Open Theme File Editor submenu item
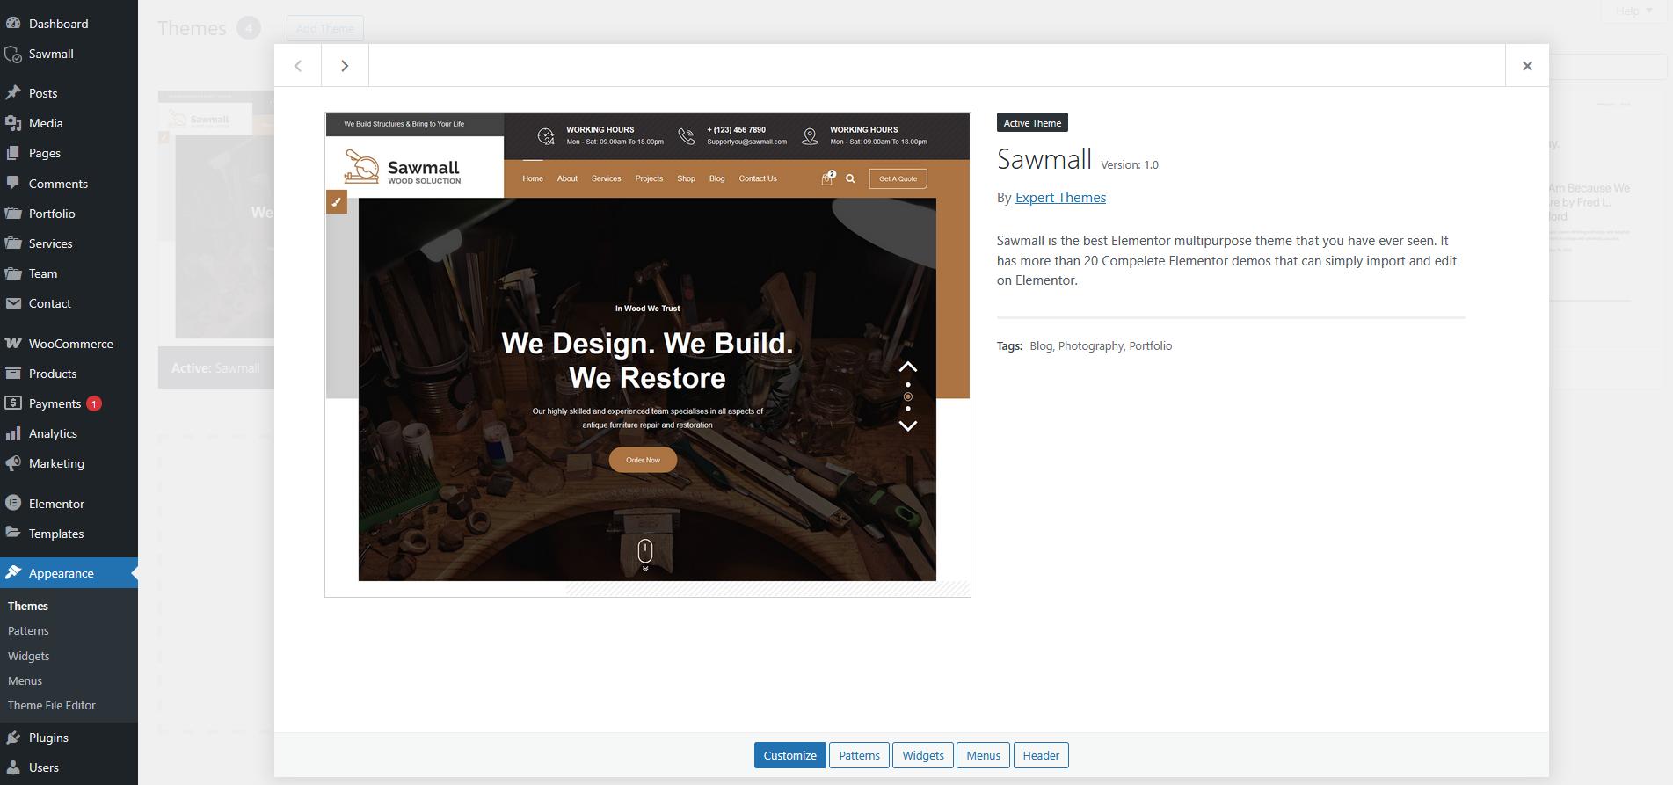Viewport: 1673px width, 785px height. click(x=52, y=705)
